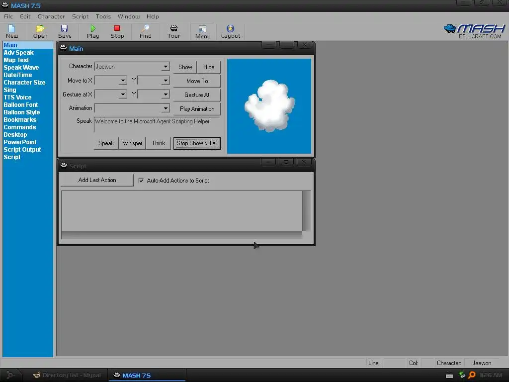Select Sing in the sidebar

point(10,90)
